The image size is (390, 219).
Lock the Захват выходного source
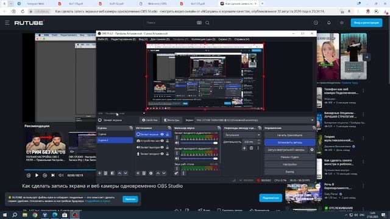(168, 147)
